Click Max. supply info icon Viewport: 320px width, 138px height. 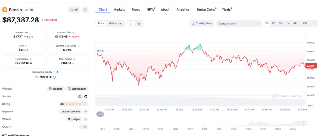tap(74, 59)
